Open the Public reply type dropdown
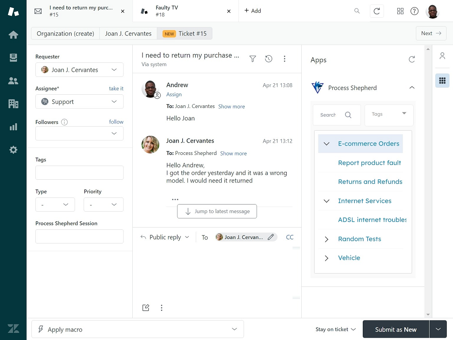Image resolution: width=453 pixels, height=340 pixels. click(165, 237)
